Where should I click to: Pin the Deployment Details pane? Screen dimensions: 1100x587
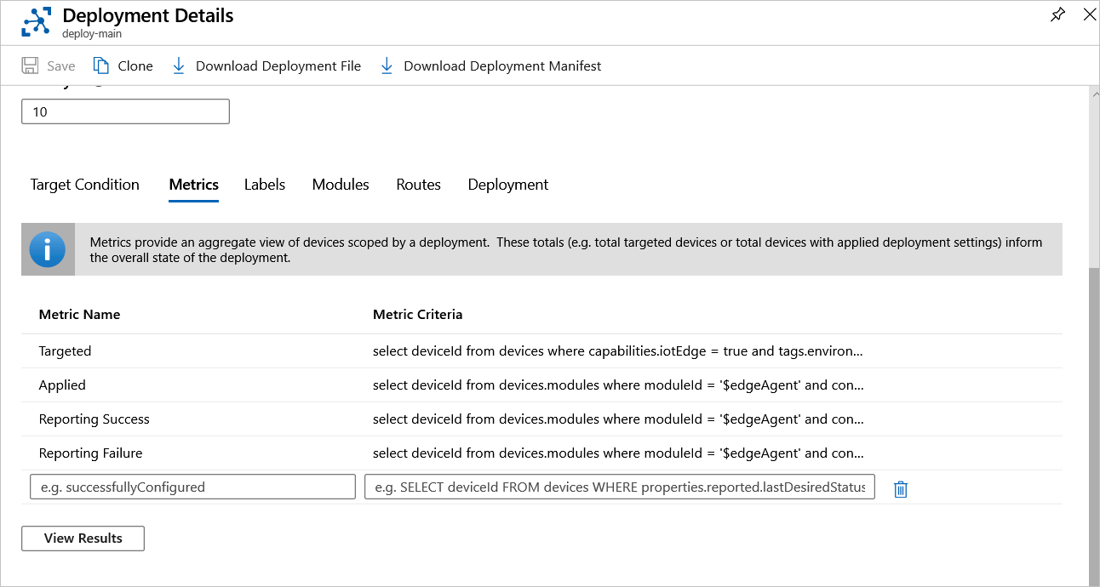tap(1057, 14)
